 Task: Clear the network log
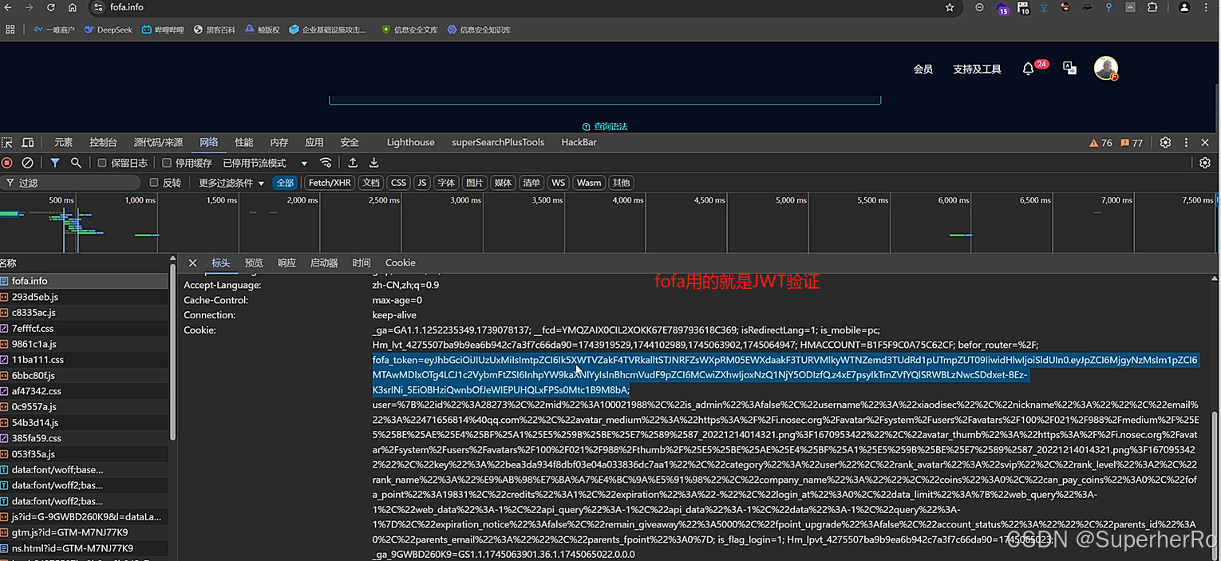click(x=28, y=163)
